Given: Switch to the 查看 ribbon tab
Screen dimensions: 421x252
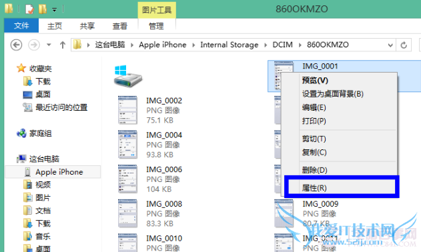Looking at the screenshot, I should coord(119,26).
